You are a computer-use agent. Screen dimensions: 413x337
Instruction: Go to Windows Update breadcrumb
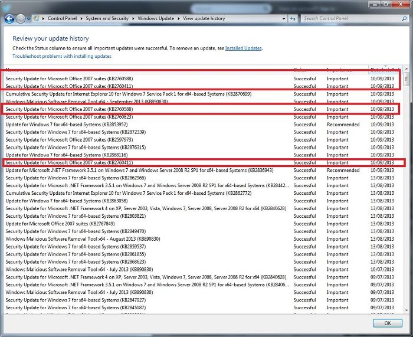tap(156, 18)
